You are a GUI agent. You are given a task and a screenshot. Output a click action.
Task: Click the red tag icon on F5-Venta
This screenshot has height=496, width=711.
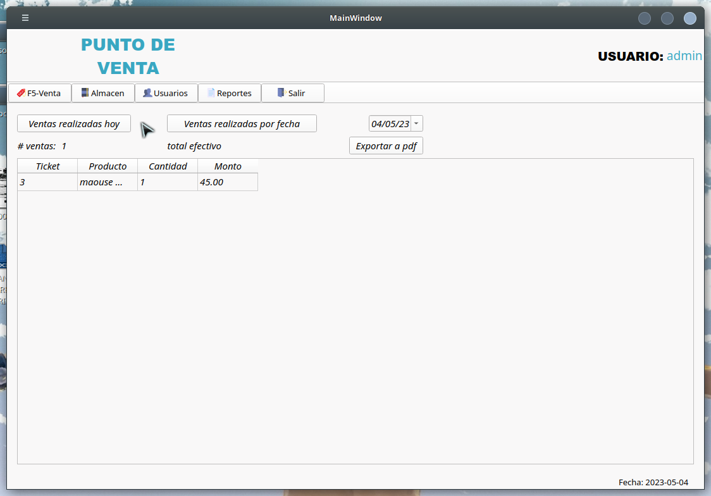tap(21, 93)
